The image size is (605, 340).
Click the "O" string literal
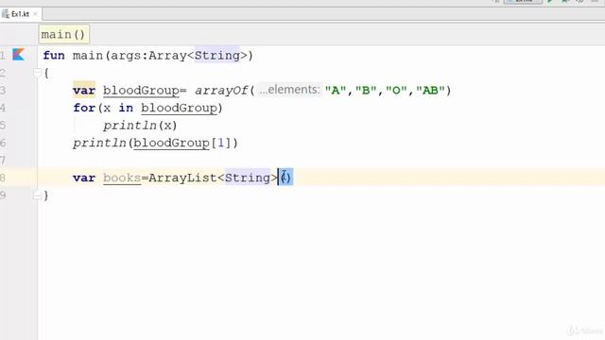[x=396, y=91]
